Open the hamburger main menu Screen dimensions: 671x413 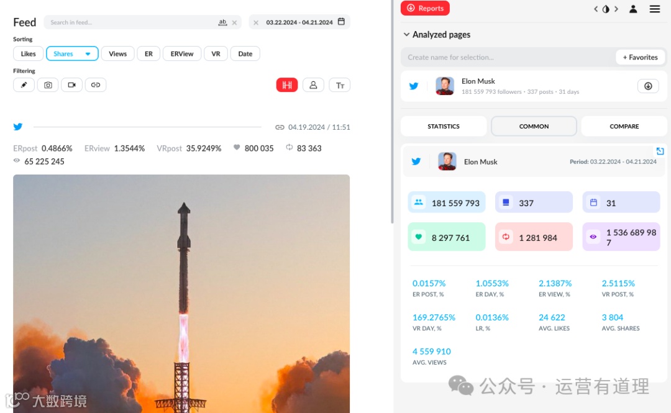pos(655,9)
